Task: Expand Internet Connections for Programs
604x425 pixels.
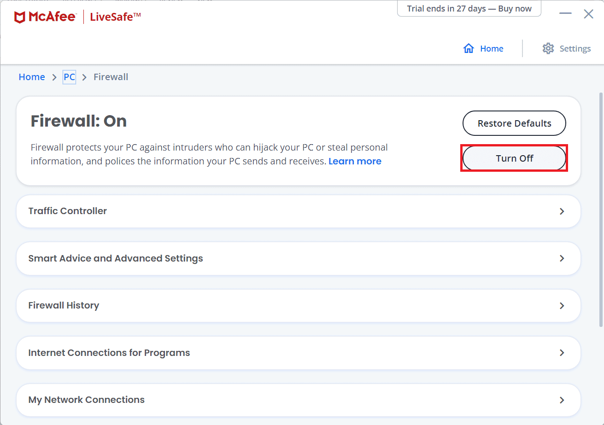Action: (x=299, y=353)
